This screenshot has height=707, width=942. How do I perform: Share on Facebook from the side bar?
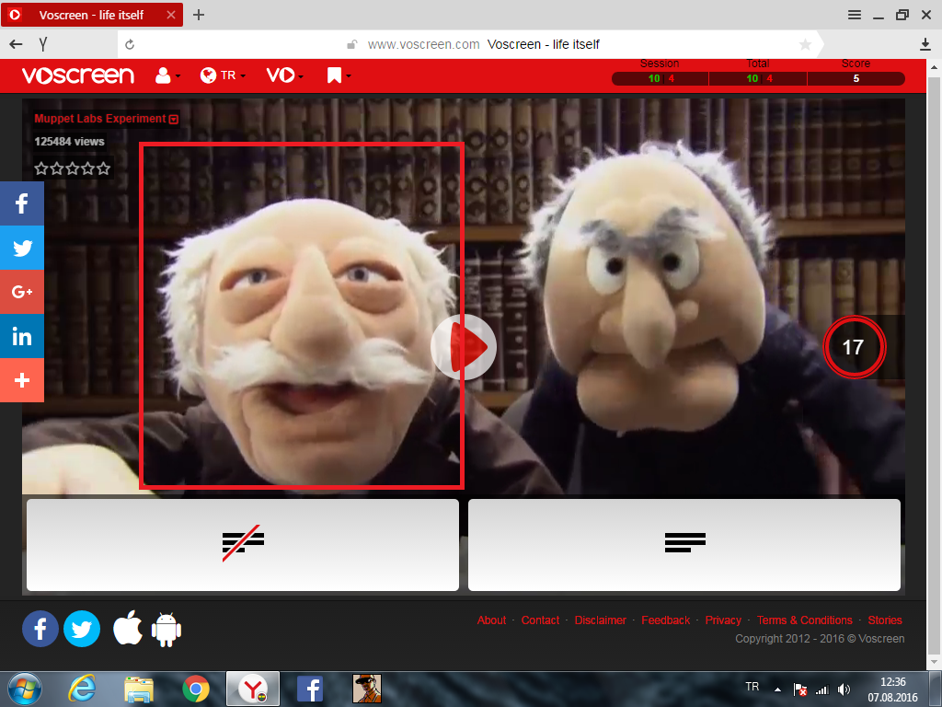click(22, 203)
